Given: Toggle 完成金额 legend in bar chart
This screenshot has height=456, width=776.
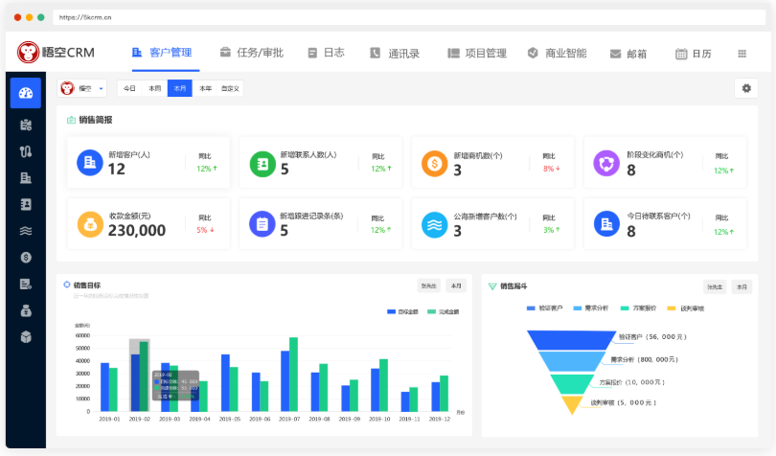Looking at the screenshot, I should [x=443, y=312].
